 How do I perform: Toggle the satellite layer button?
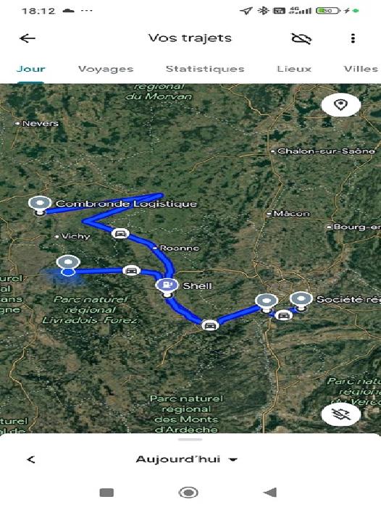(341, 414)
